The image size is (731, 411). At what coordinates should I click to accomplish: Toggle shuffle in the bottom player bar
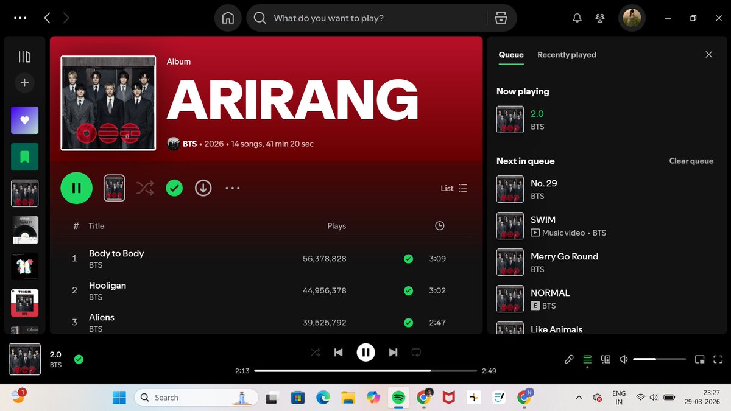point(316,352)
